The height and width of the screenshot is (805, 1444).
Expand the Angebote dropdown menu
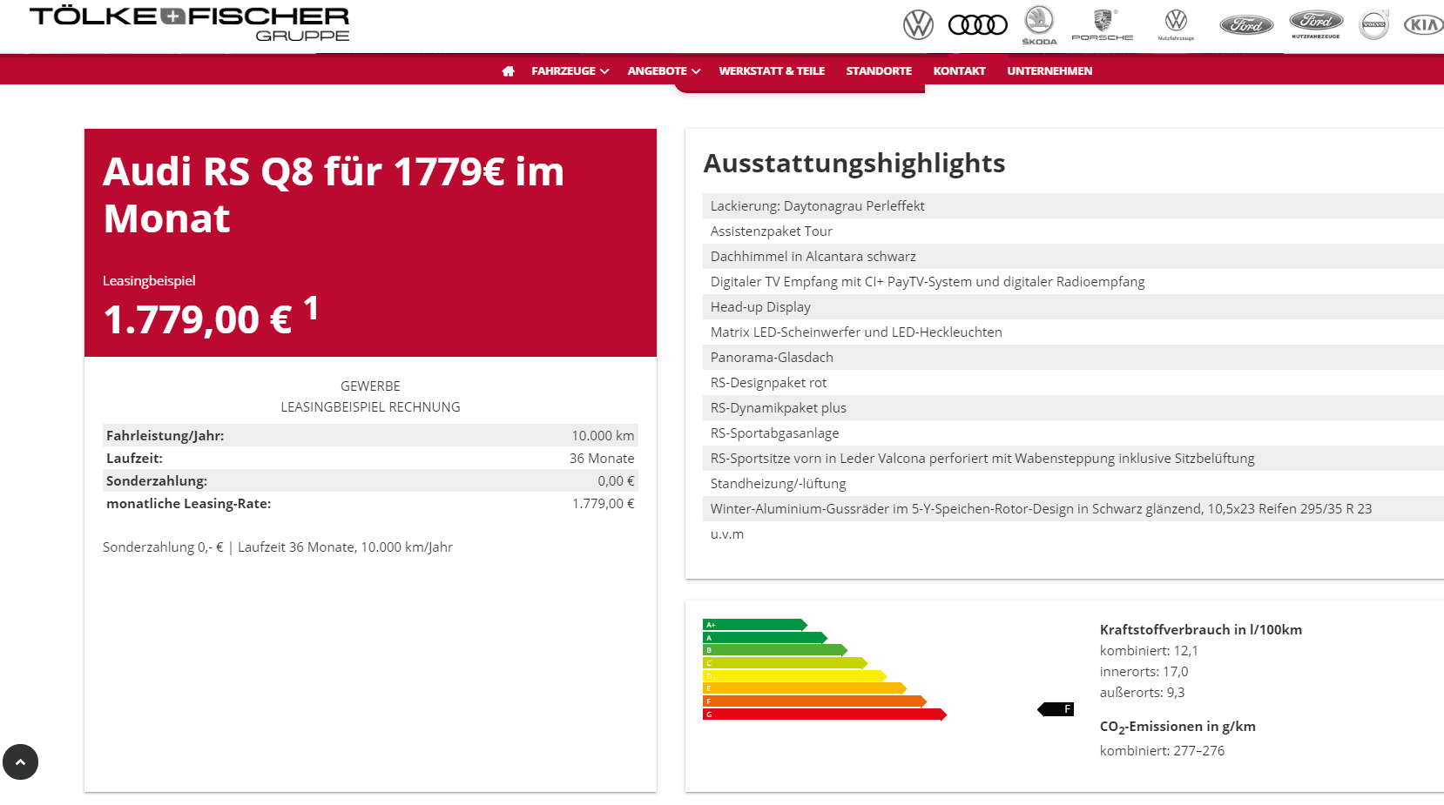(x=664, y=71)
